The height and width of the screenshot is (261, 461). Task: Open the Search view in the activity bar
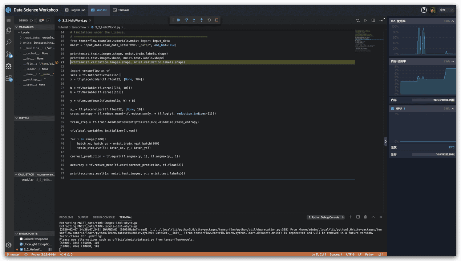9,42
